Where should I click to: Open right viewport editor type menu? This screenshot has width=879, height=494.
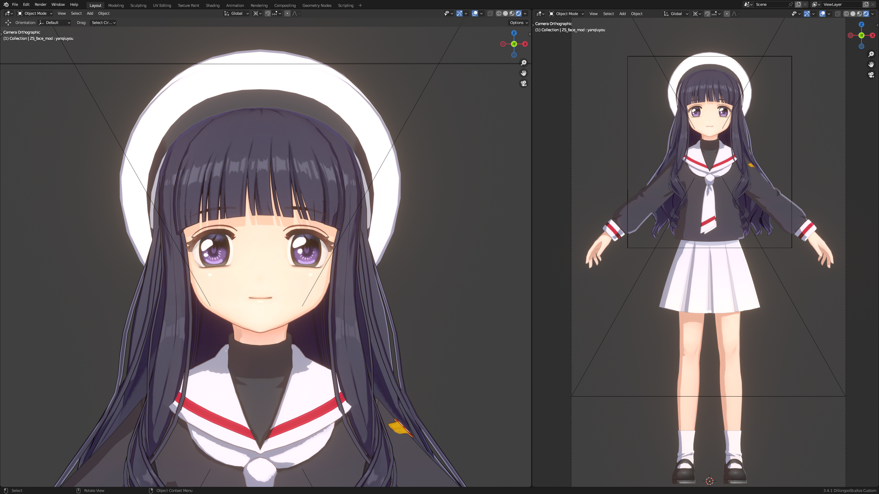(x=540, y=14)
